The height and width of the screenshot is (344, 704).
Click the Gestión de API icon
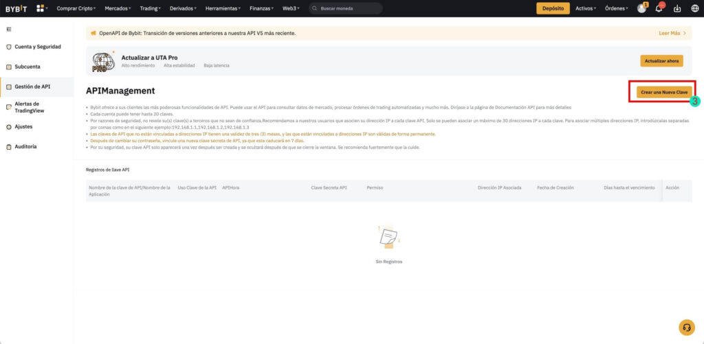pyautogui.click(x=8, y=87)
